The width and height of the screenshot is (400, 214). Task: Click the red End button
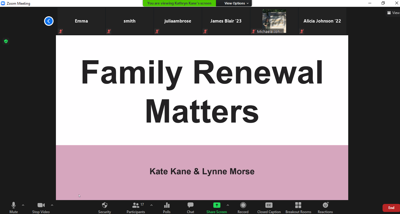coord(391,208)
